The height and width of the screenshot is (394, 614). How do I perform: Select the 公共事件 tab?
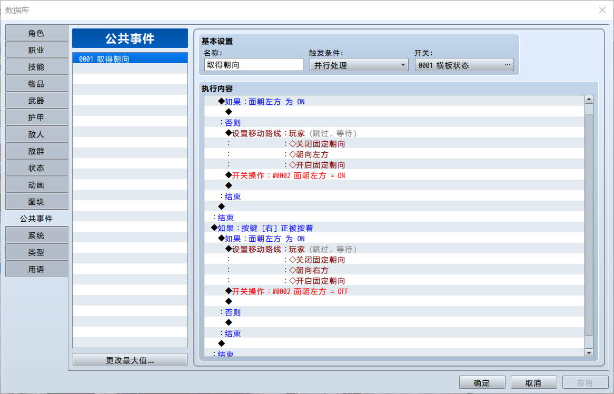point(36,219)
